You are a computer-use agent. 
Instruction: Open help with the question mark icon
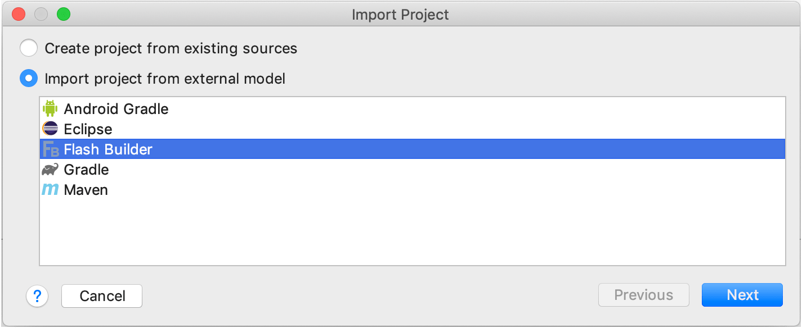click(37, 295)
